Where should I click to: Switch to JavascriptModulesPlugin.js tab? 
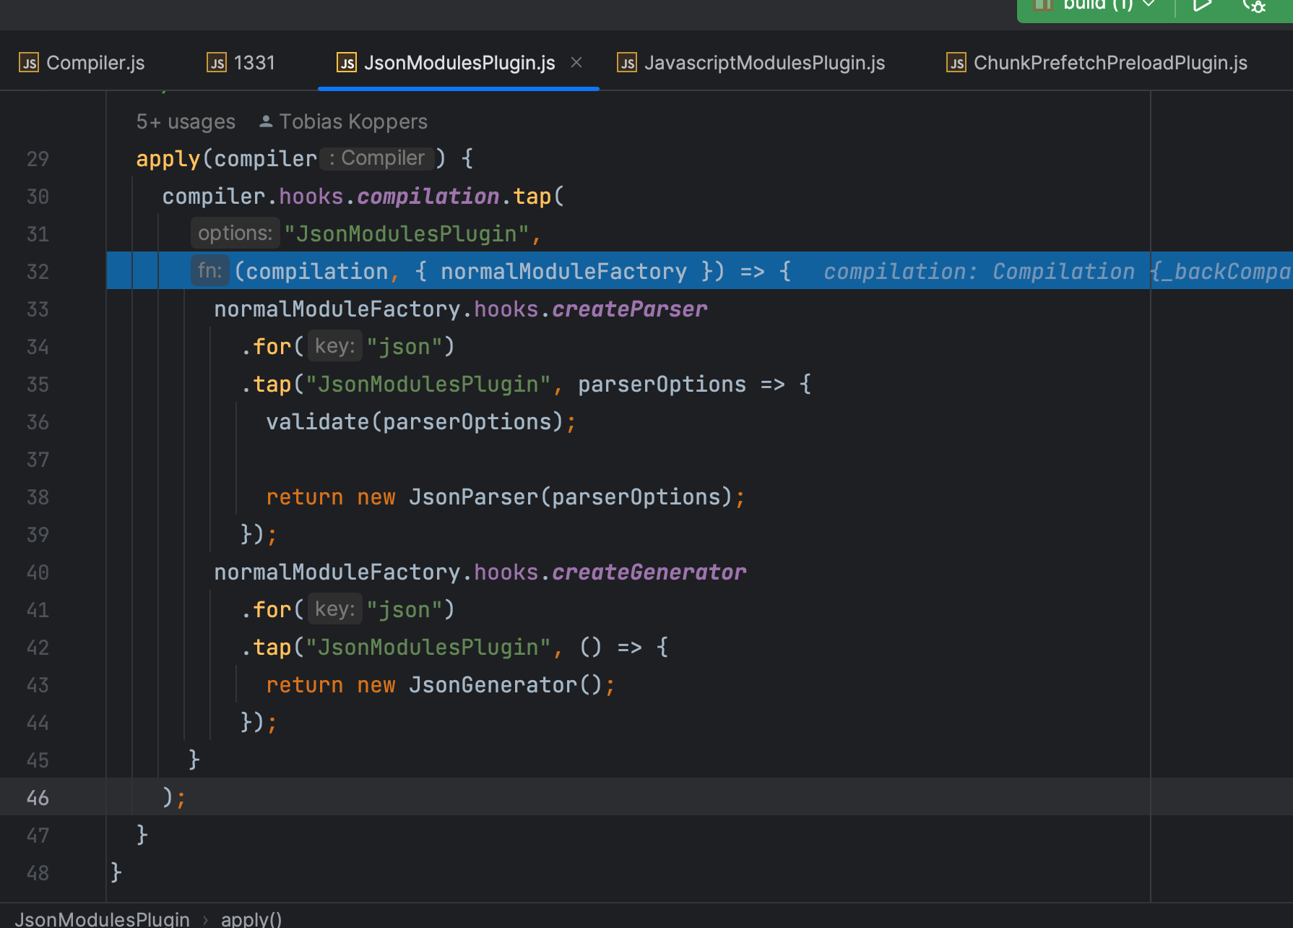(764, 63)
